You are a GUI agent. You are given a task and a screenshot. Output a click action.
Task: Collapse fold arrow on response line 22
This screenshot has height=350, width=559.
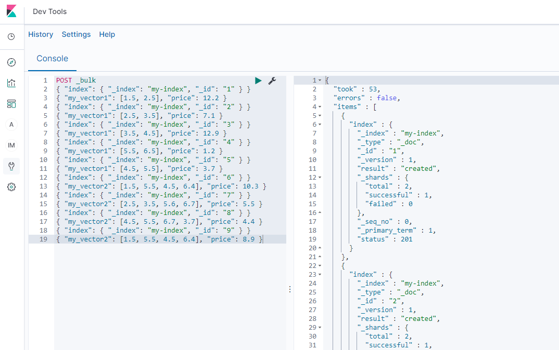coord(320,266)
